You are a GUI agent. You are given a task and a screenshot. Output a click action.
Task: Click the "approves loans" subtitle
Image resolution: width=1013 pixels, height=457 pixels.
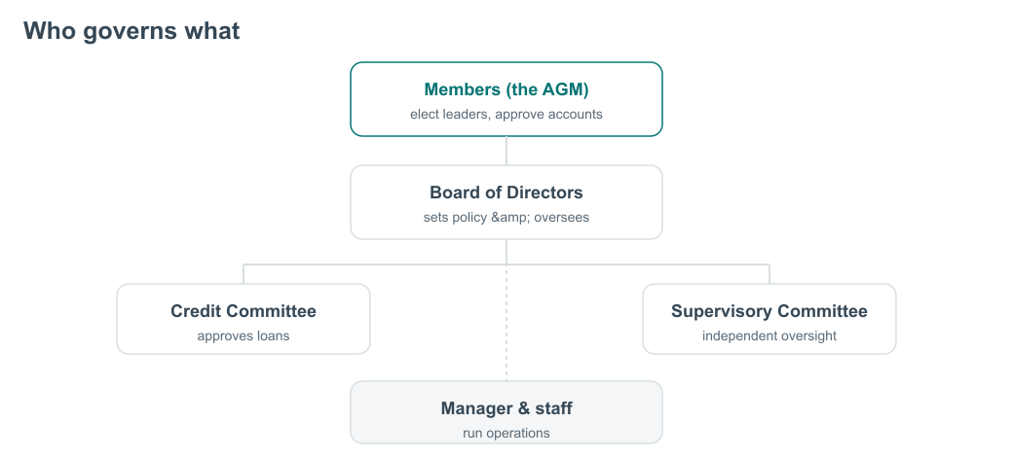pos(244,335)
